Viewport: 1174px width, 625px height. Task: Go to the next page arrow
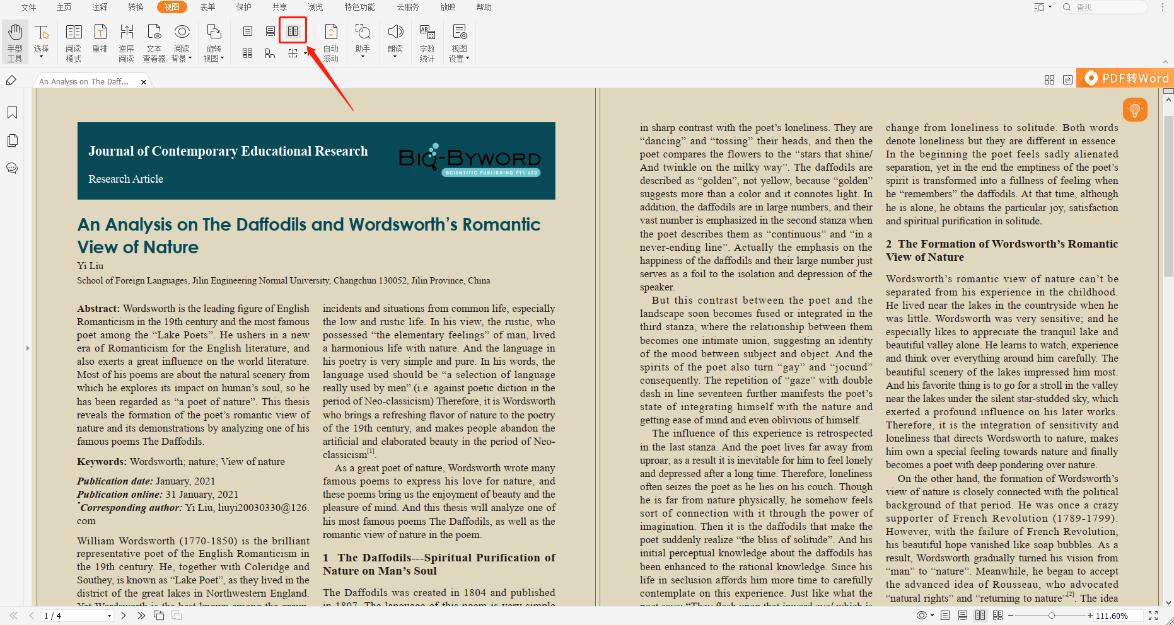pos(124,616)
